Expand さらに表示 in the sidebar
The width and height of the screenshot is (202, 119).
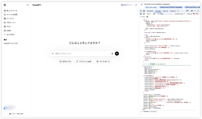point(9,35)
